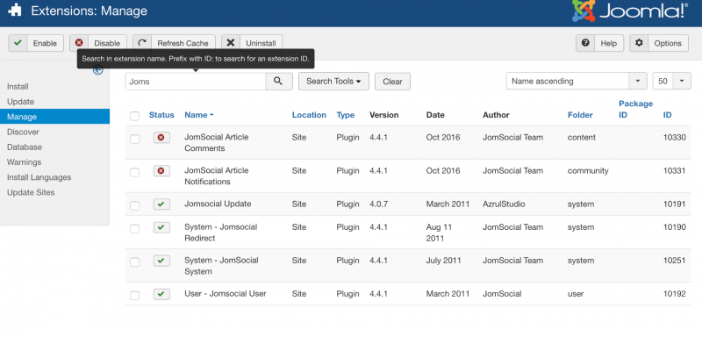The image size is (702, 337).
Task: Open the Options button with gear
Action: (x=659, y=43)
